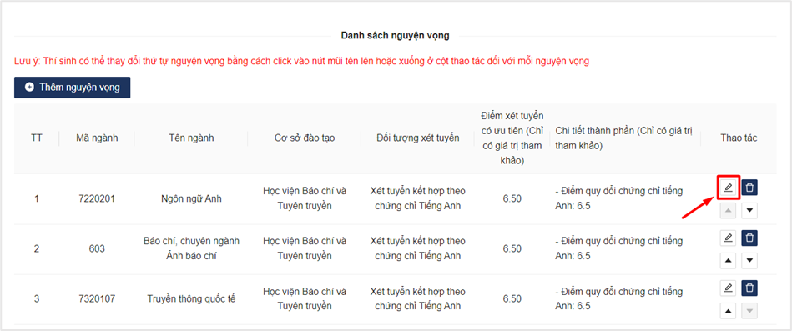Click major code 7220201
Image resolution: width=792 pixels, height=331 pixels.
click(97, 198)
